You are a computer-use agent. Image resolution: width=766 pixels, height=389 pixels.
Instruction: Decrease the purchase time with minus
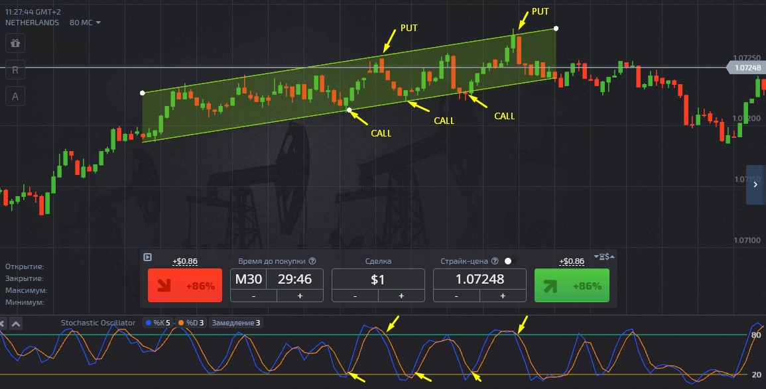tap(253, 296)
